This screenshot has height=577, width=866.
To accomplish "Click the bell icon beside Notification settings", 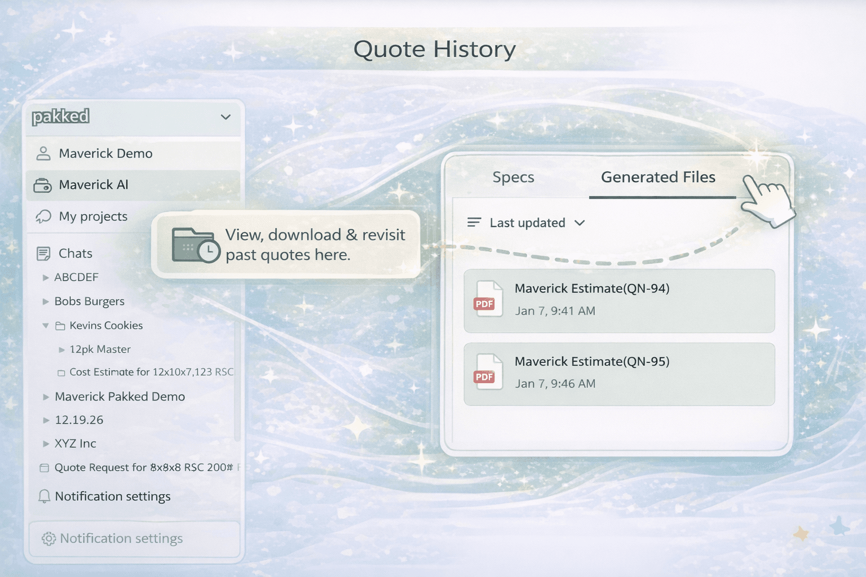I will coord(44,496).
